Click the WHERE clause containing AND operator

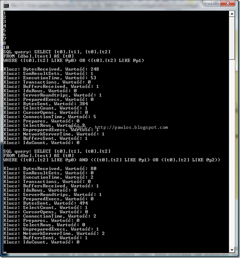pos(112,160)
